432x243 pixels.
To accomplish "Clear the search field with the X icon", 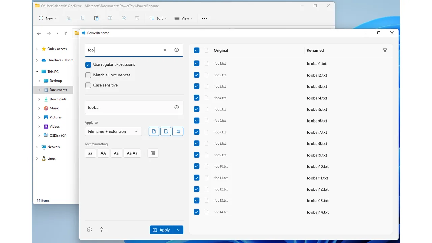I will 165,50.
